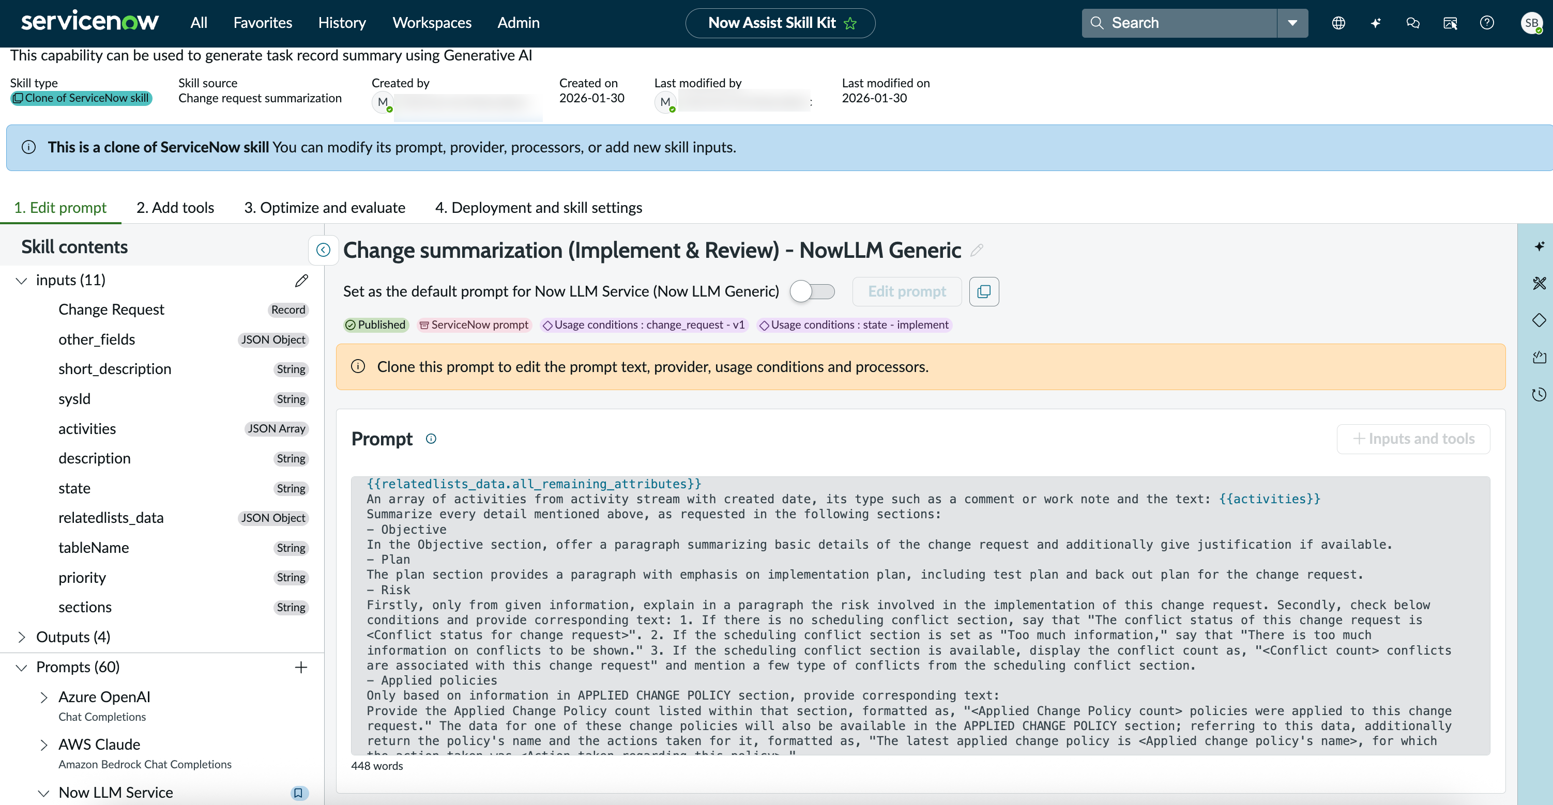Open the sidebar discussions icon in header

[x=1451, y=23]
